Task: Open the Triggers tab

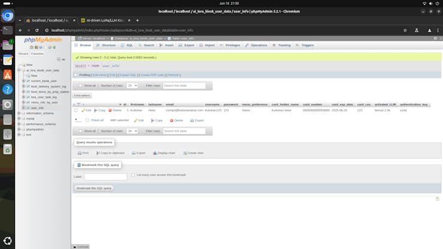Action: pyautogui.click(x=305, y=45)
